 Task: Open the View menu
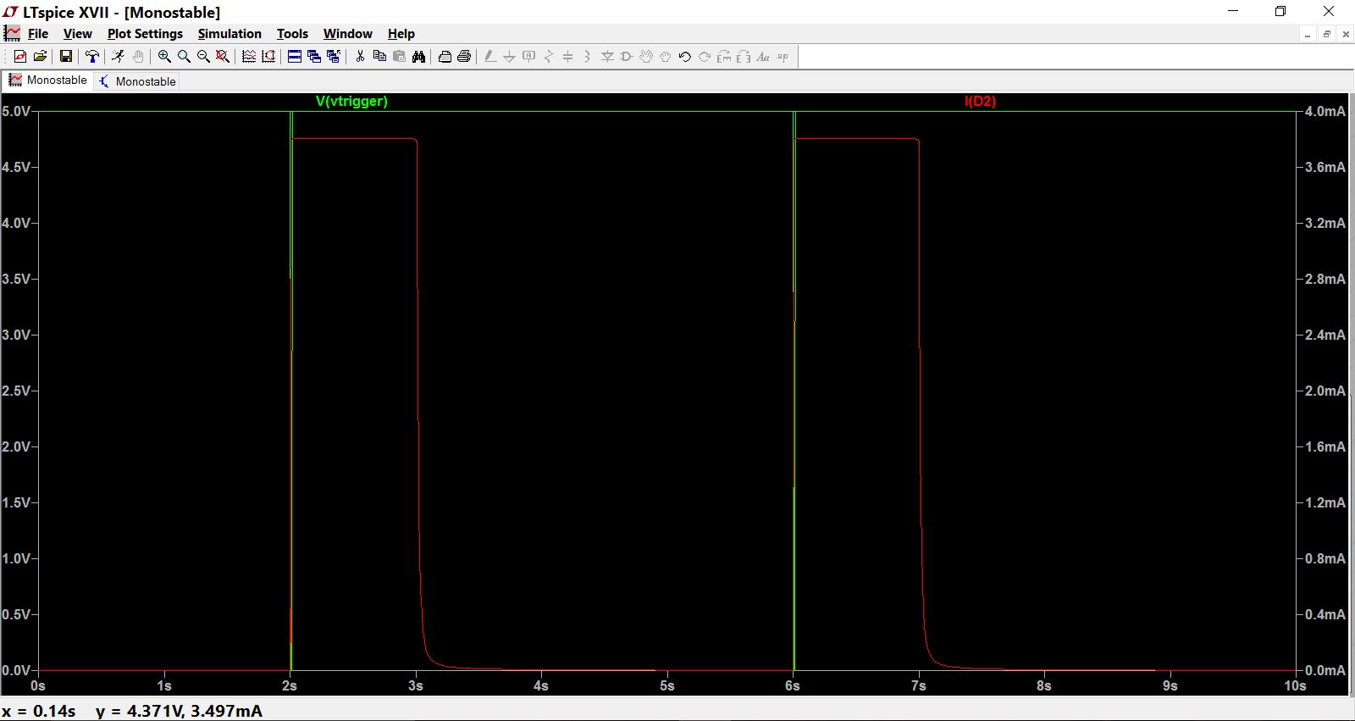tap(77, 34)
